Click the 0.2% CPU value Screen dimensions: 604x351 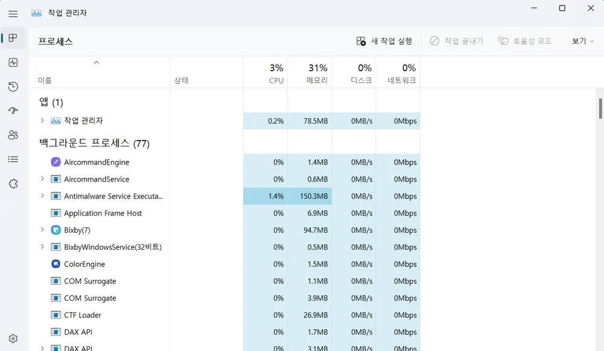coord(276,121)
